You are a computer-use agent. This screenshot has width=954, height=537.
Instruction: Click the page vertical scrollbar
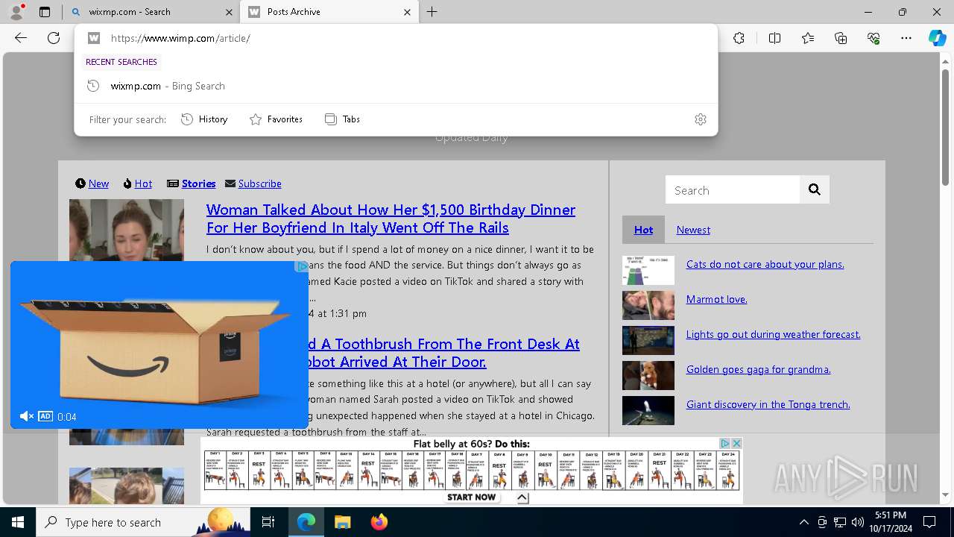point(945,127)
